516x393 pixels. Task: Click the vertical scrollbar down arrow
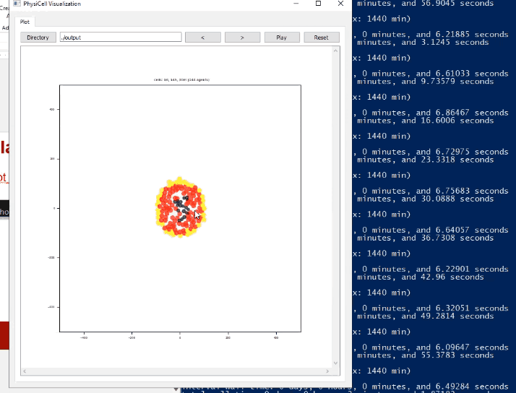(335, 363)
